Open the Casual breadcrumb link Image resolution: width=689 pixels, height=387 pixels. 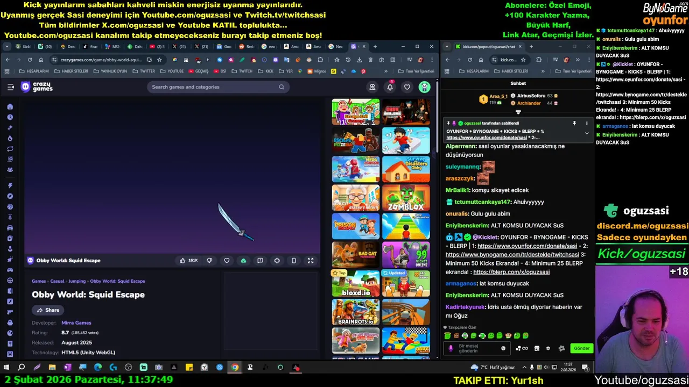[57, 281]
